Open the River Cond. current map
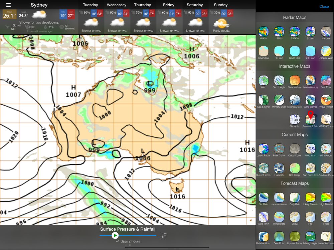 279,149
